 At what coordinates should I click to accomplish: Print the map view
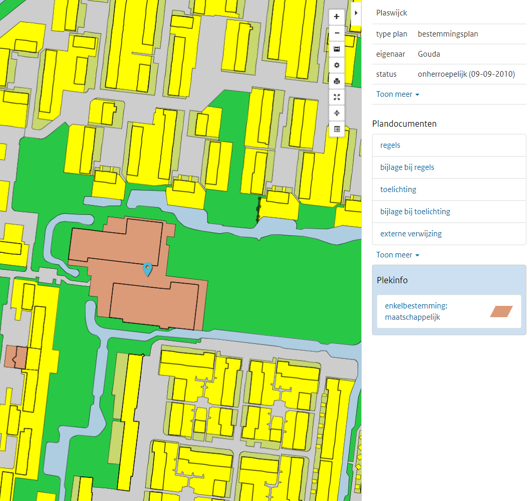[x=337, y=81]
